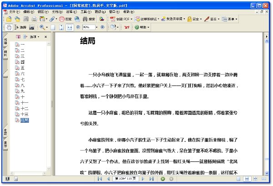Open the zoom percentage dropdown arrow
Image resolution: width=273 pixels, height=186 pixels.
(x=96, y=27)
